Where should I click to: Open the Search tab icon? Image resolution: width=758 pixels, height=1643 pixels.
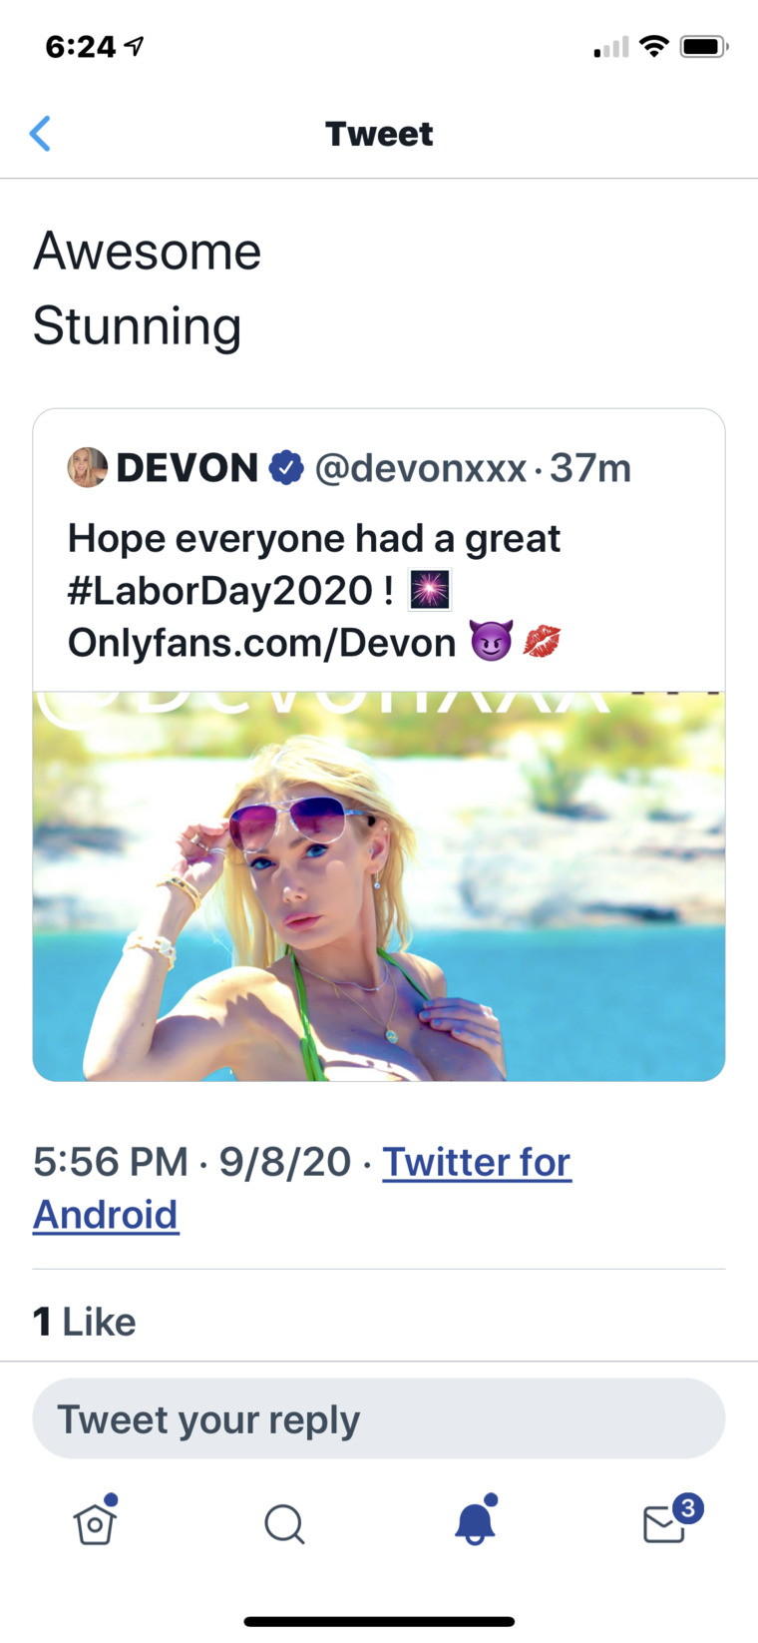point(284,1524)
